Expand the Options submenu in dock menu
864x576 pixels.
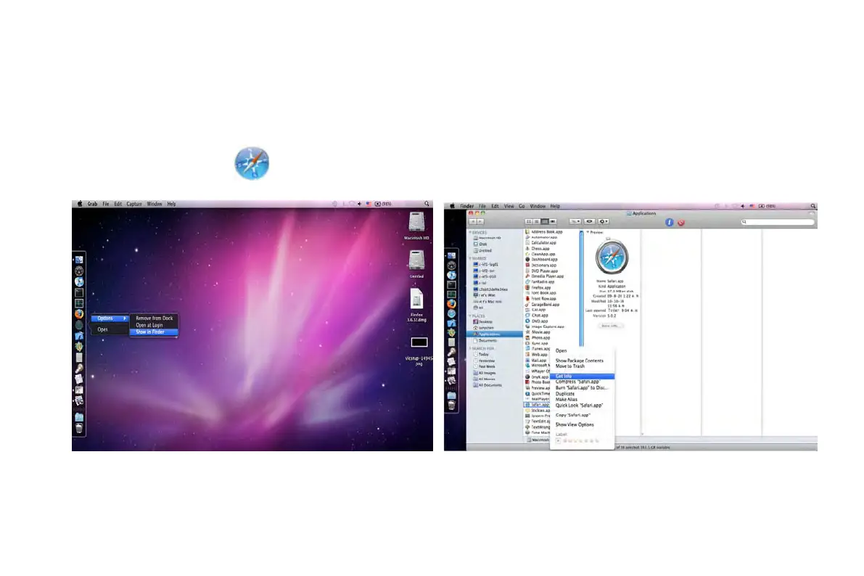[x=109, y=318]
